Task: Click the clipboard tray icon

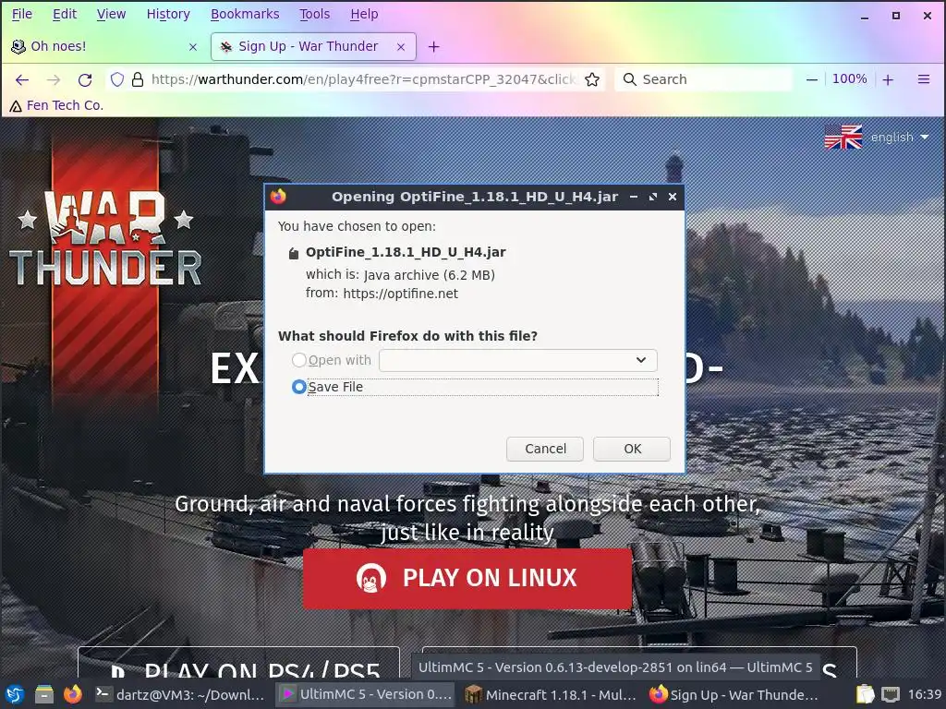Action: point(865,694)
